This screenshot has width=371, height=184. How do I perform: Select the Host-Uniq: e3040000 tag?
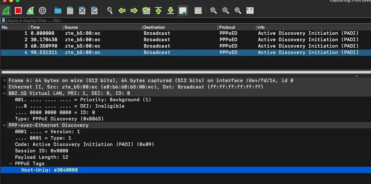[185, 170]
